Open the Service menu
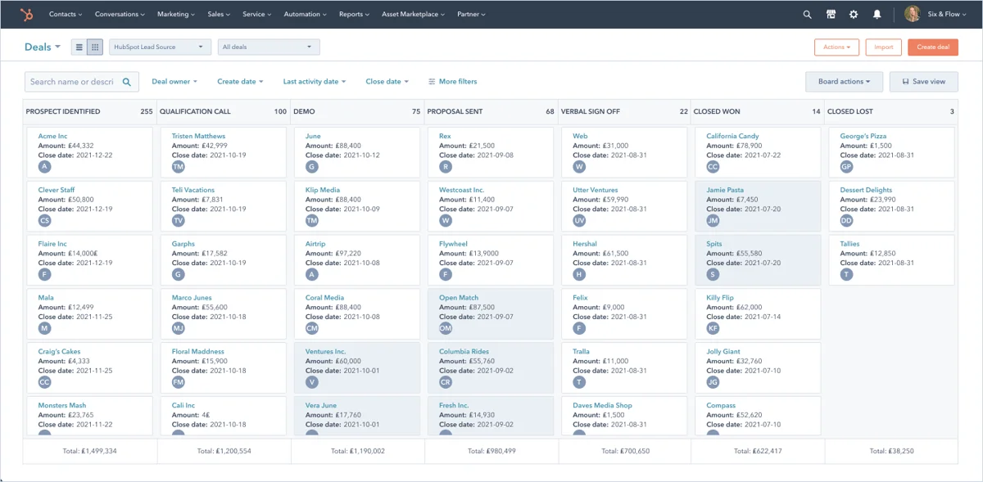 257,14
